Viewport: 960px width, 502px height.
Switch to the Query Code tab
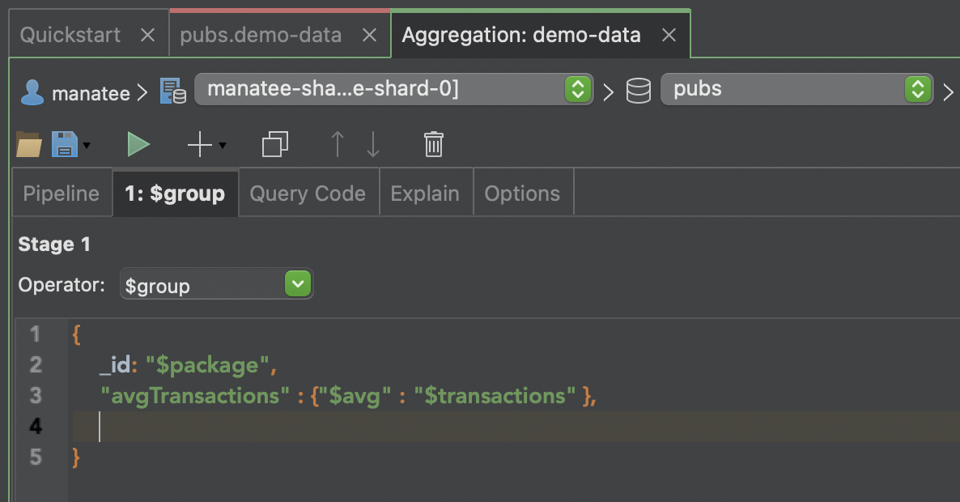pyautogui.click(x=308, y=193)
